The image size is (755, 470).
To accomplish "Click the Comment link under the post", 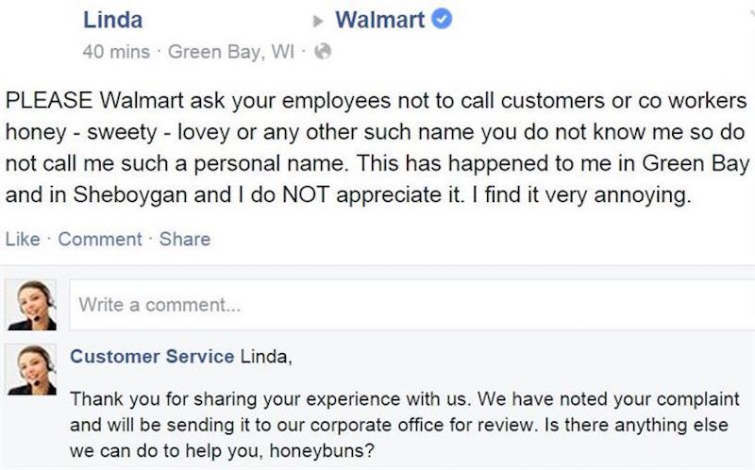I will [100, 239].
